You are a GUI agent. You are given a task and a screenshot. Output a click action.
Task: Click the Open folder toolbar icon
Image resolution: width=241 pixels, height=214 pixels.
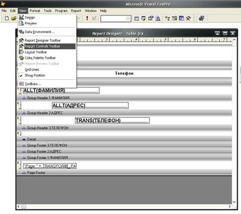14,18
